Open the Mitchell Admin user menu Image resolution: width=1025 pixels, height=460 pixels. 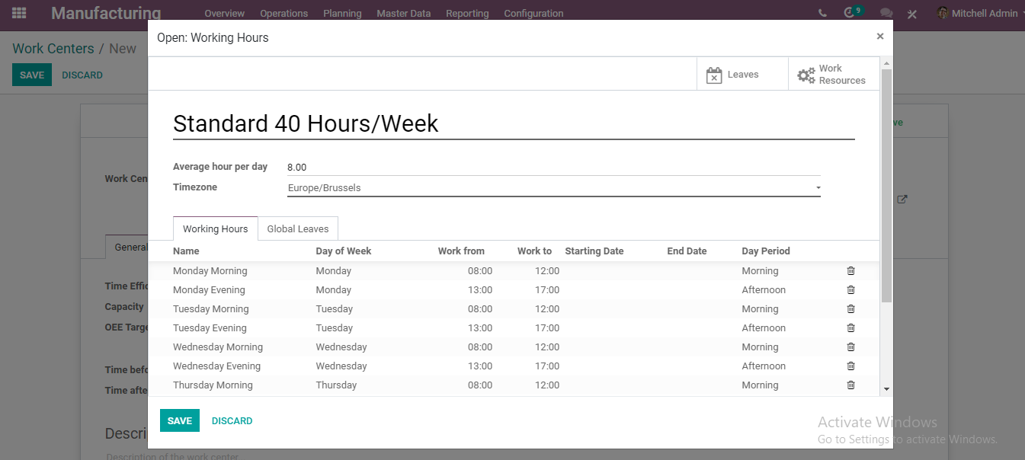[979, 13]
